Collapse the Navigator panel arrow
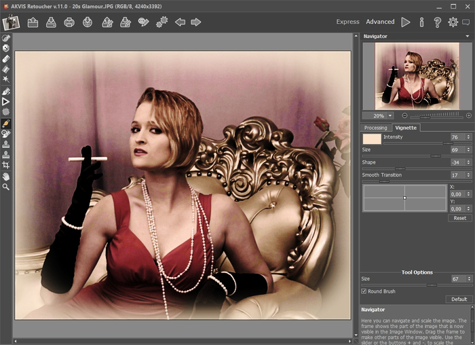This screenshot has height=345, width=475. point(468,35)
